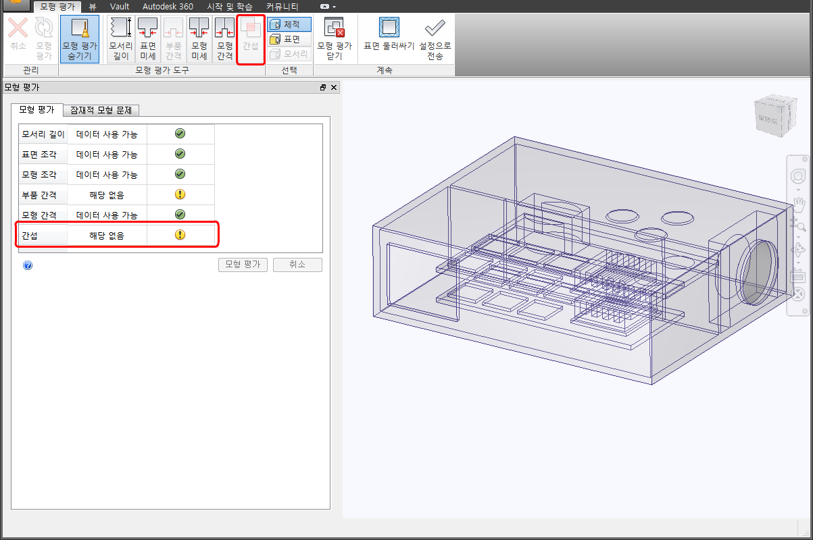
Task: Activate the orbit tool in navigation bar
Action: pyautogui.click(x=797, y=250)
